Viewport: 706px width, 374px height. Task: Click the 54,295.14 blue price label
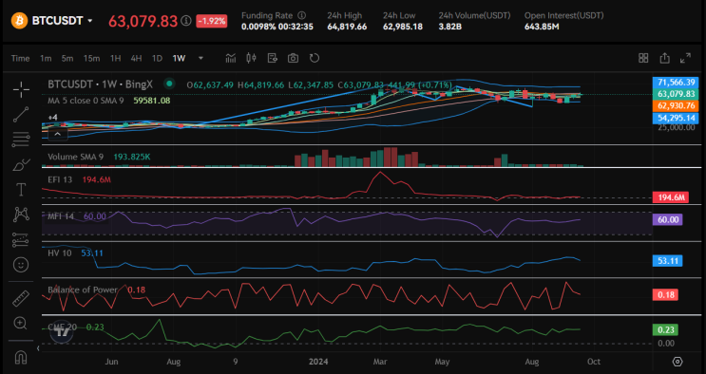click(x=676, y=118)
